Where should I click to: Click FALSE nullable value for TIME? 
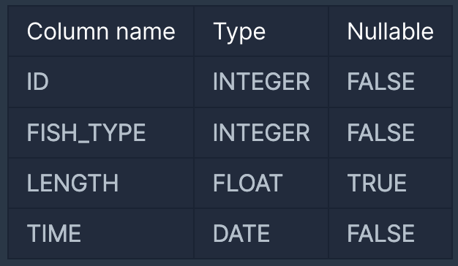tap(390, 233)
